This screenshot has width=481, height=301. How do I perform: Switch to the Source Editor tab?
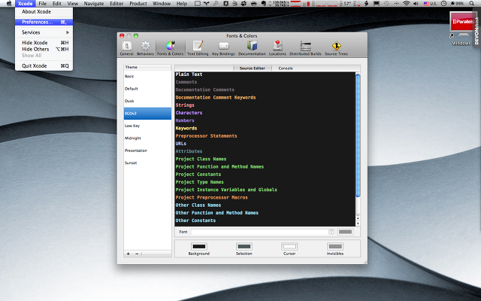(x=253, y=68)
